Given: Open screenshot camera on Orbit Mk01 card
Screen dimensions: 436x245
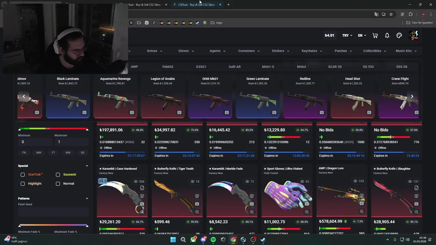Looking at the screenshot, I should pyautogui.click(x=227, y=113).
